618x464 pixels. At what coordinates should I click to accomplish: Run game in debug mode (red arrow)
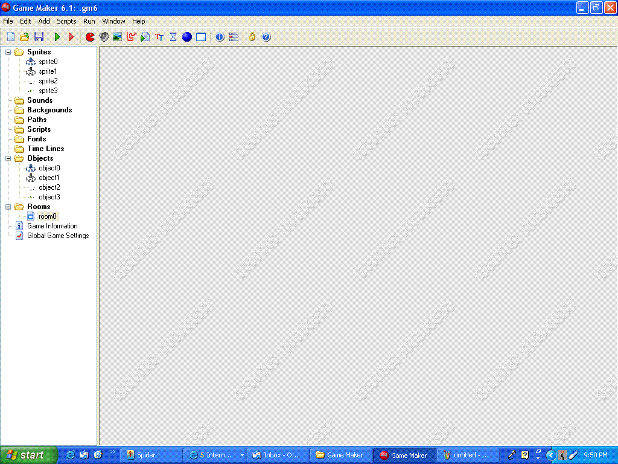(71, 37)
